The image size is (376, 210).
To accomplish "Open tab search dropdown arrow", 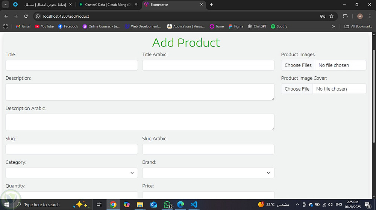I will pyautogui.click(x=5, y=4).
